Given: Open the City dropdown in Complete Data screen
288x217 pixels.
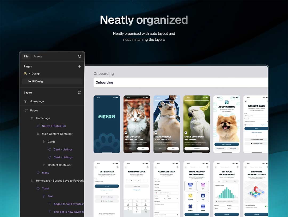Looking at the screenshot, I should [x=173, y=198].
